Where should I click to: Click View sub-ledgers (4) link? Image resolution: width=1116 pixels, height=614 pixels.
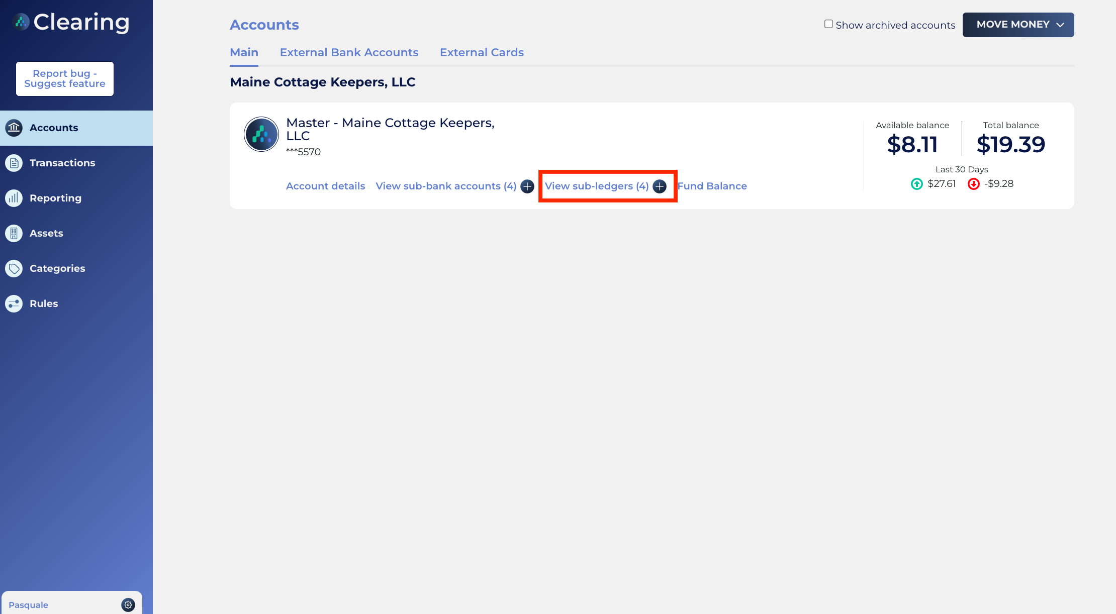pos(597,186)
